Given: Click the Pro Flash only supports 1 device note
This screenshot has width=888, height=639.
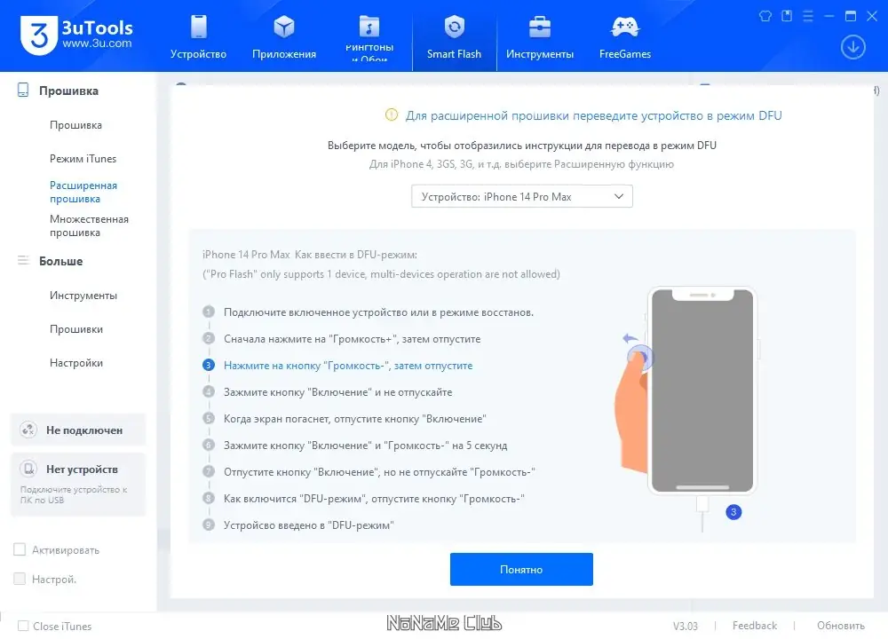Looking at the screenshot, I should (381, 274).
